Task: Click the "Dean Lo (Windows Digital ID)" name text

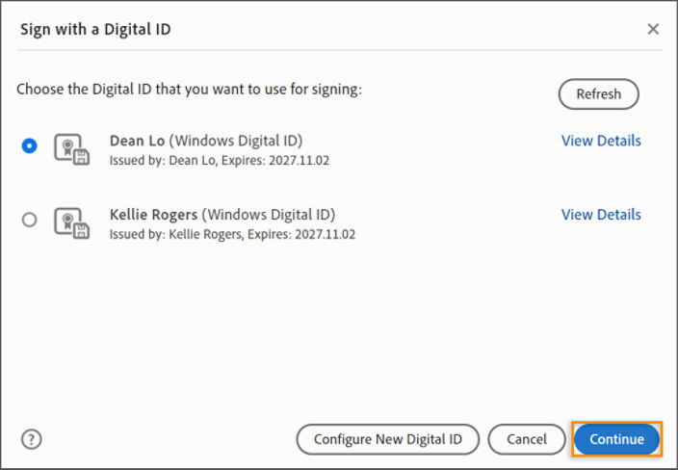Action: point(206,141)
